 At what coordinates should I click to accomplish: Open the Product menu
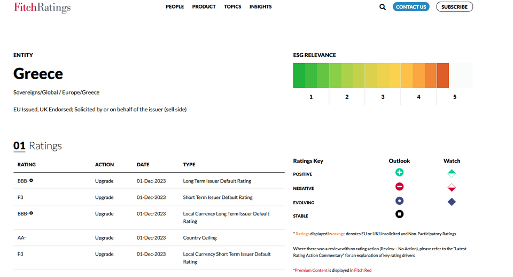(204, 6)
